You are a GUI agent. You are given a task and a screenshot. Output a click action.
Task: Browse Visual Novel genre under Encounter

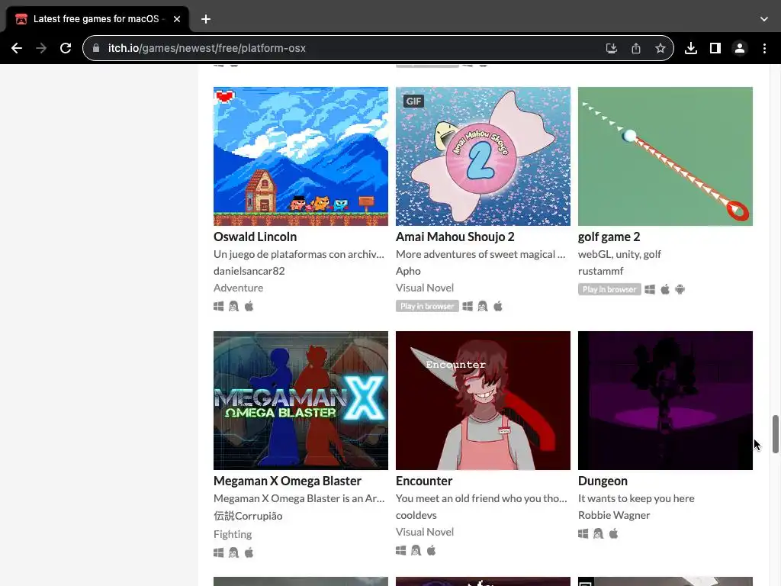425,532
